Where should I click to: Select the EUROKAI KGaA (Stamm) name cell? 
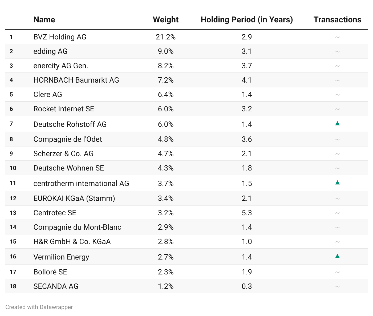click(x=74, y=198)
